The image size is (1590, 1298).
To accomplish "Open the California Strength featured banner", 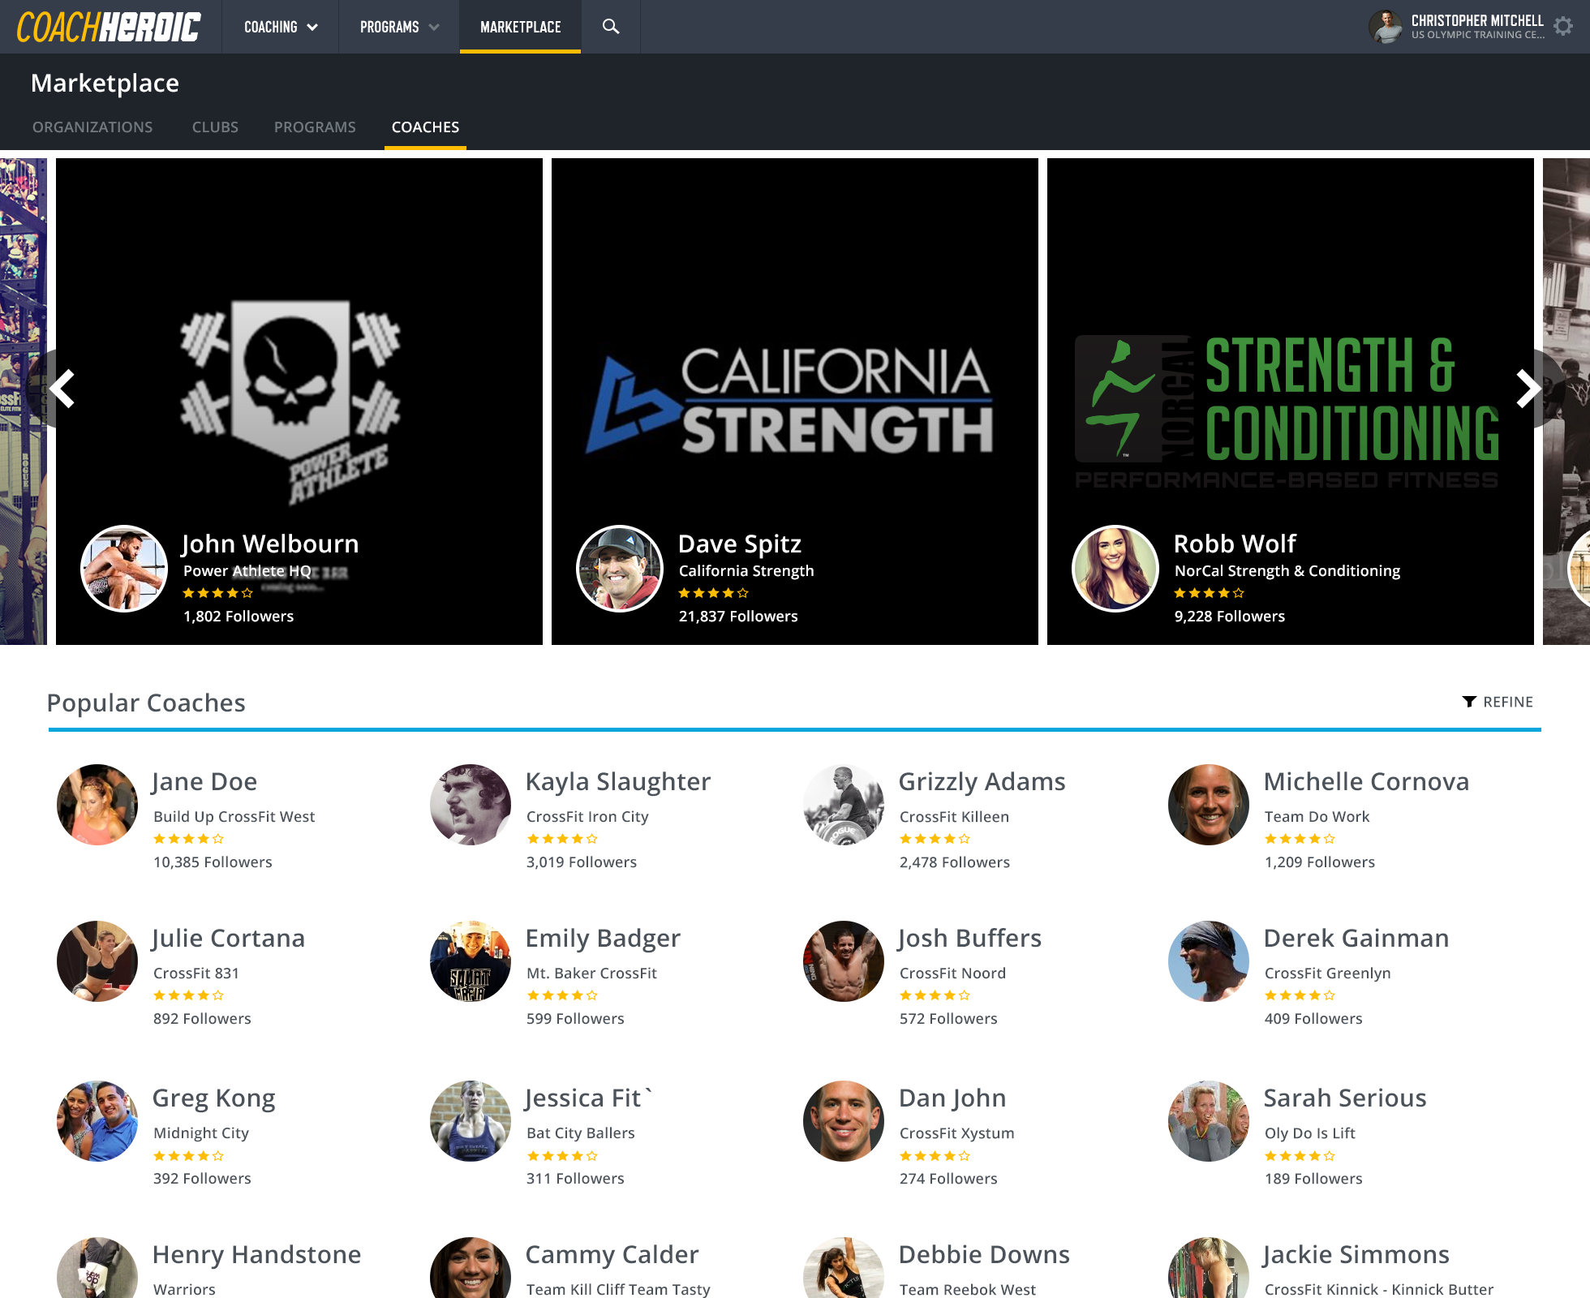I will click(795, 402).
